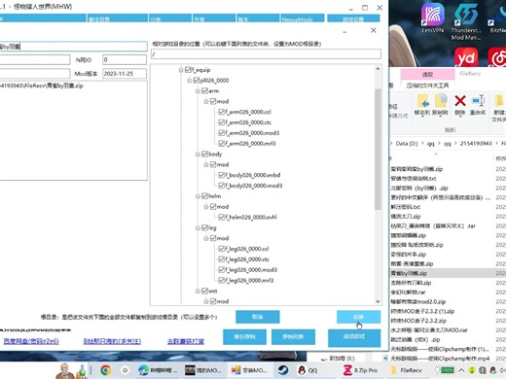Open the NetEase music desktop icon
Image resolution: width=506 pixels, height=379 pixels.
click(x=498, y=57)
